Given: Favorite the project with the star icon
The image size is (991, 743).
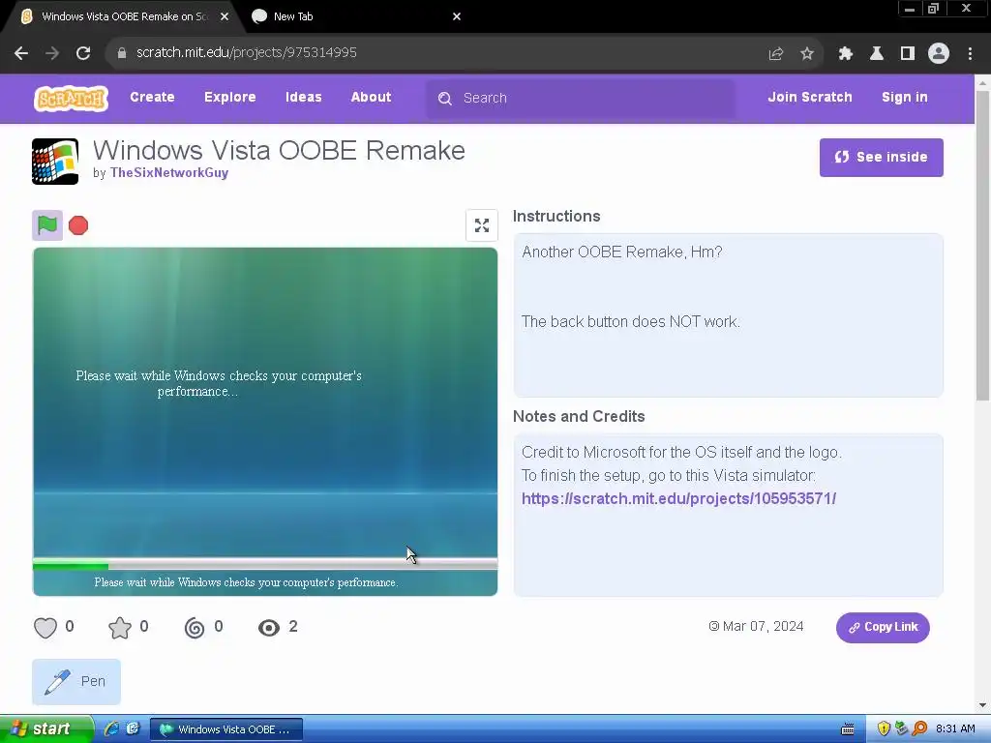Looking at the screenshot, I should (119, 627).
